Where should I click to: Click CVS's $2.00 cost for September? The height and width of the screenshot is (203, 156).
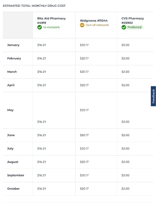coord(125,175)
